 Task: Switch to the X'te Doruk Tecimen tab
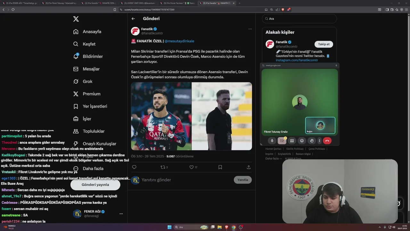pos(177,3)
